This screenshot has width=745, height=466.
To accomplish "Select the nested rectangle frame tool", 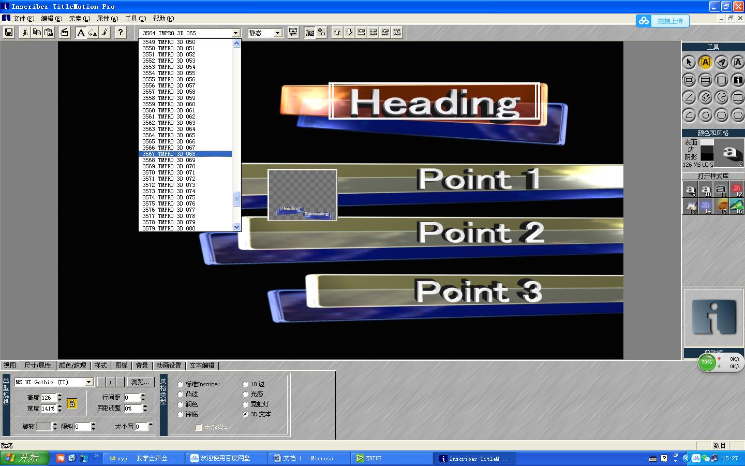I will (x=689, y=80).
